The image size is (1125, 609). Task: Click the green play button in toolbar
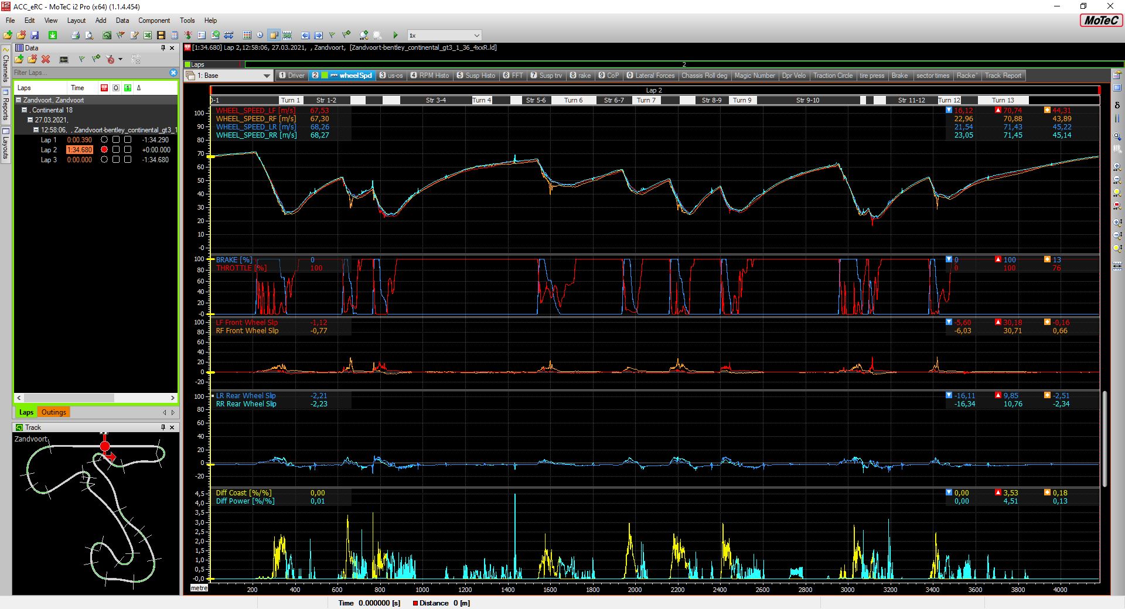(x=396, y=35)
